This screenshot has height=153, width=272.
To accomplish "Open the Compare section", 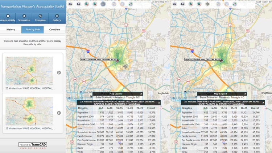I will [40, 18].
